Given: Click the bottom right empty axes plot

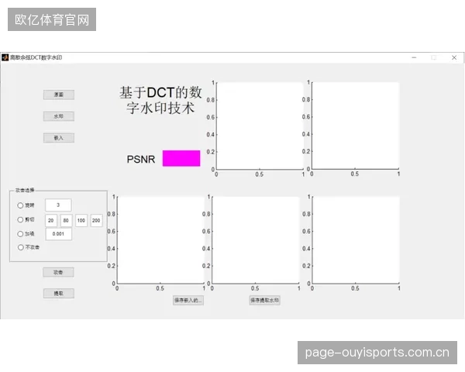Looking at the screenshot, I should coord(356,240).
